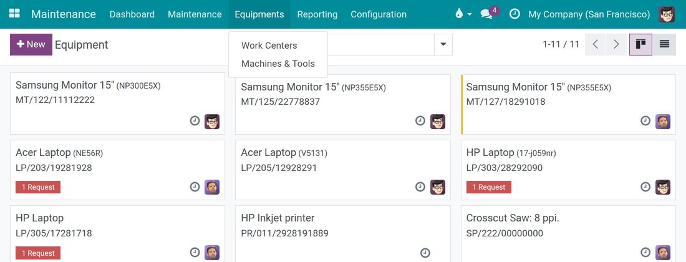
Task: Select Machines & Tools from the dropdown
Action: click(278, 64)
